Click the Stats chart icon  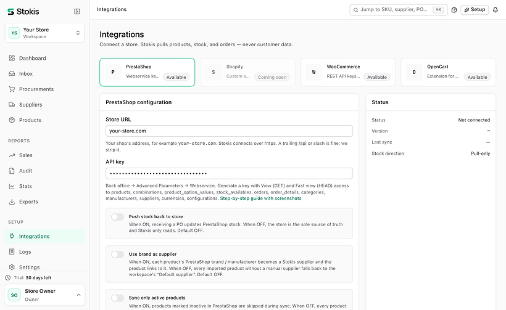[x=12, y=186]
